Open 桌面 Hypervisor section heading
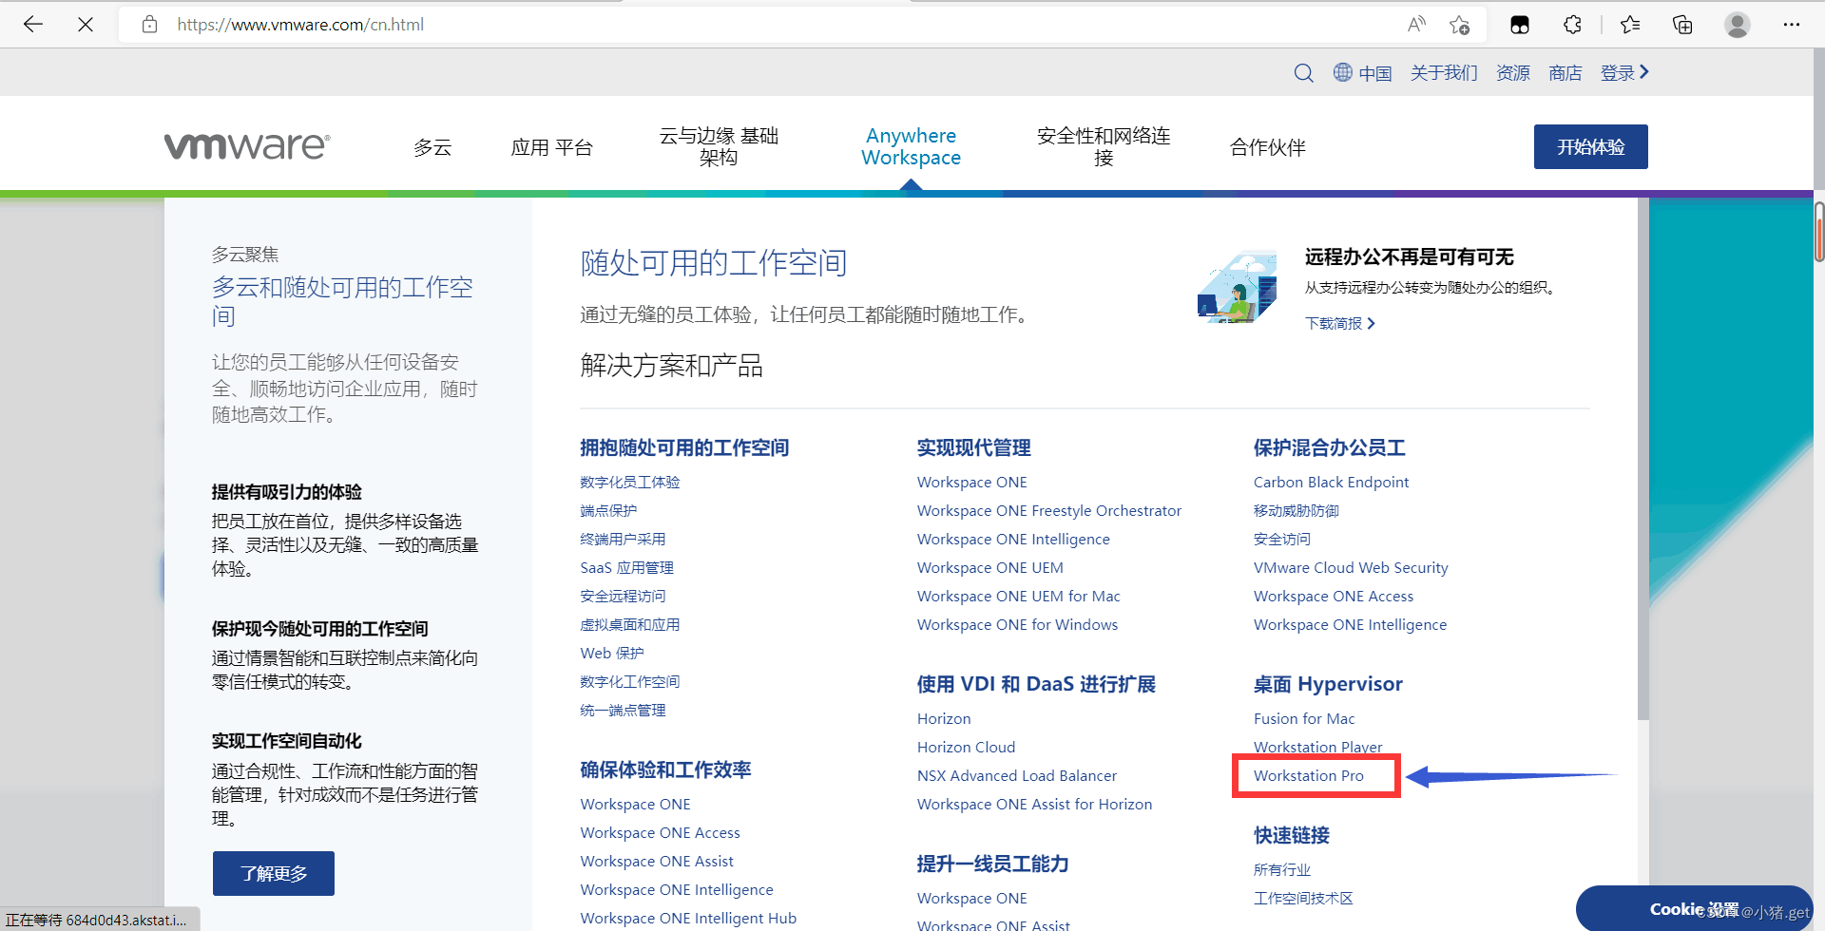1825x931 pixels. click(1328, 684)
